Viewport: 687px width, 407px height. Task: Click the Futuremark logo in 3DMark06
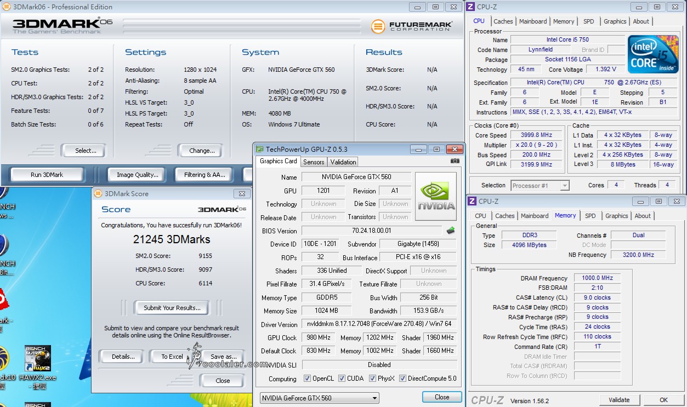tap(412, 26)
